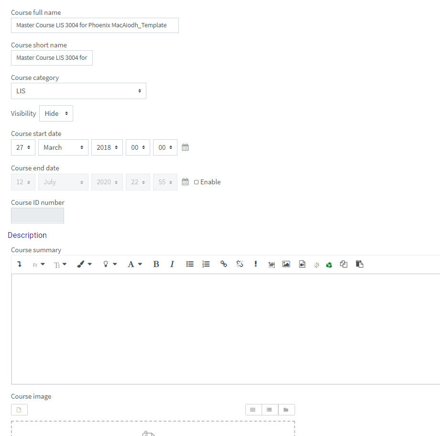440x436 pixels.
Task: Change Visibility from Hide setting
Action: click(x=56, y=113)
